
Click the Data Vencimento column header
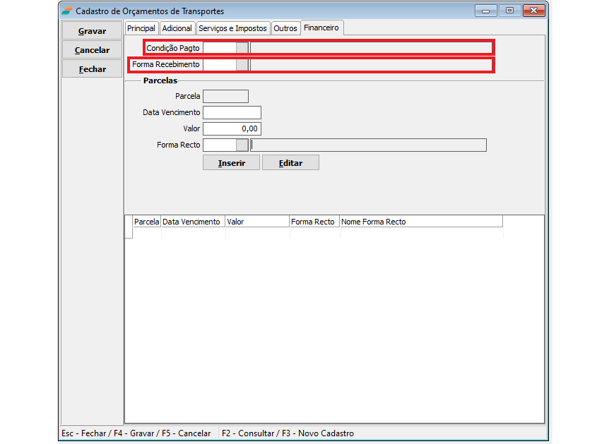click(192, 222)
